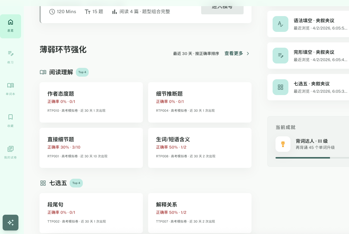Open the 收藏 bookmark icon
This screenshot has width=349, height=234.
coord(11,117)
